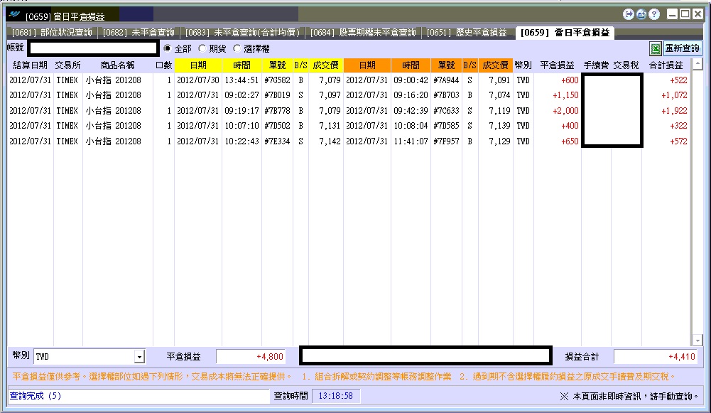This screenshot has height=413, width=711.
Task: Click the 重新查詢 button
Action: [683, 48]
